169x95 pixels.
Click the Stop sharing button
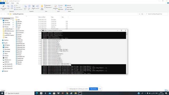click(x=93, y=89)
